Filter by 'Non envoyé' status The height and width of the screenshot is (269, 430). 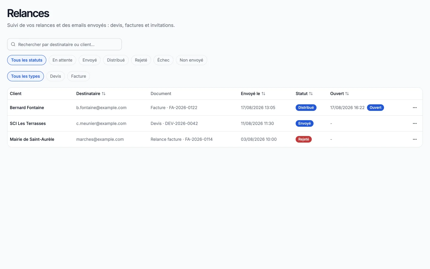(191, 60)
